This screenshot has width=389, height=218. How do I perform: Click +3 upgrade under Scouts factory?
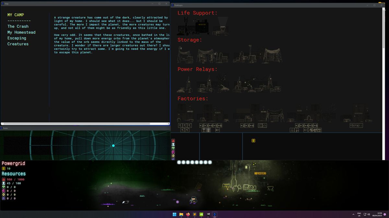(206, 126)
